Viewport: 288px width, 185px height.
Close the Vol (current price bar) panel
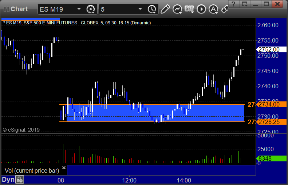[x=64, y=168]
